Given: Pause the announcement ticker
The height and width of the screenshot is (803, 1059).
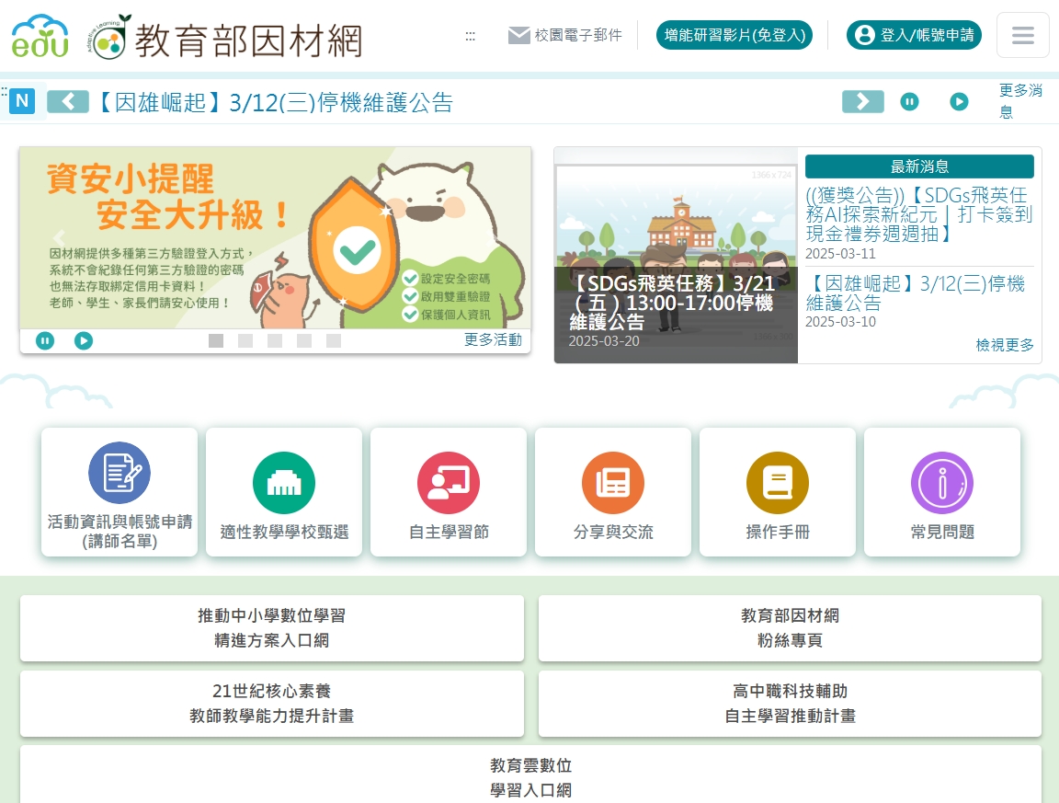Looking at the screenshot, I should [910, 102].
